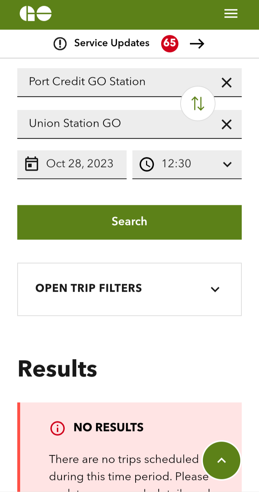The width and height of the screenshot is (259, 492).
Task: Pick the Oct 28, 2023 date field
Action: pos(79,164)
